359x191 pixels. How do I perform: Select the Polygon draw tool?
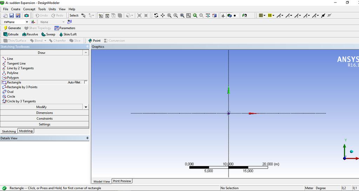tap(11, 78)
